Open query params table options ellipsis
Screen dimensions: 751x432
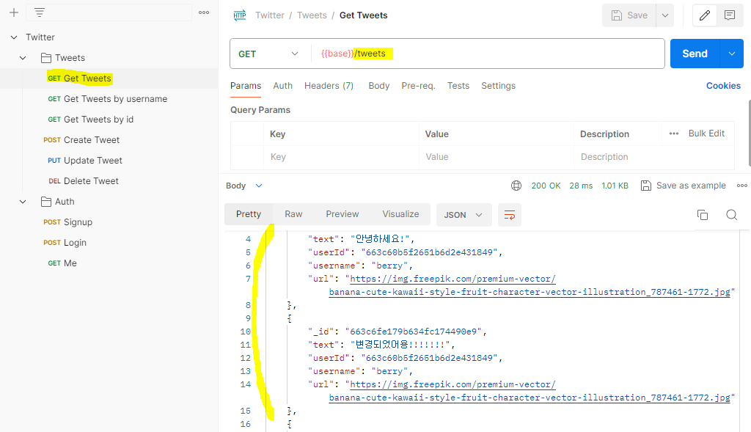click(674, 133)
